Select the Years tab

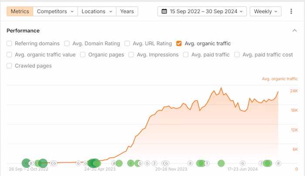click(127, 11)
